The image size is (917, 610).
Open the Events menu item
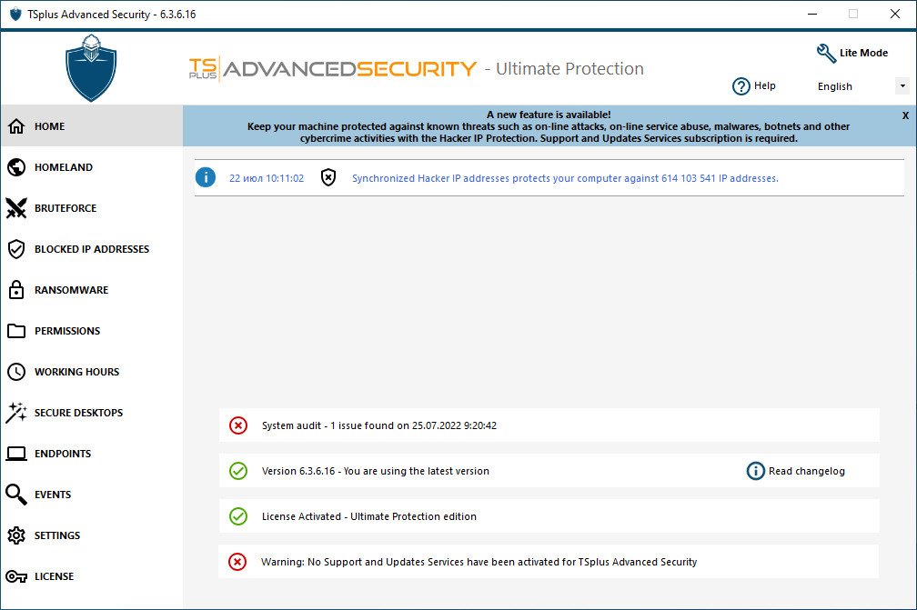53,495
